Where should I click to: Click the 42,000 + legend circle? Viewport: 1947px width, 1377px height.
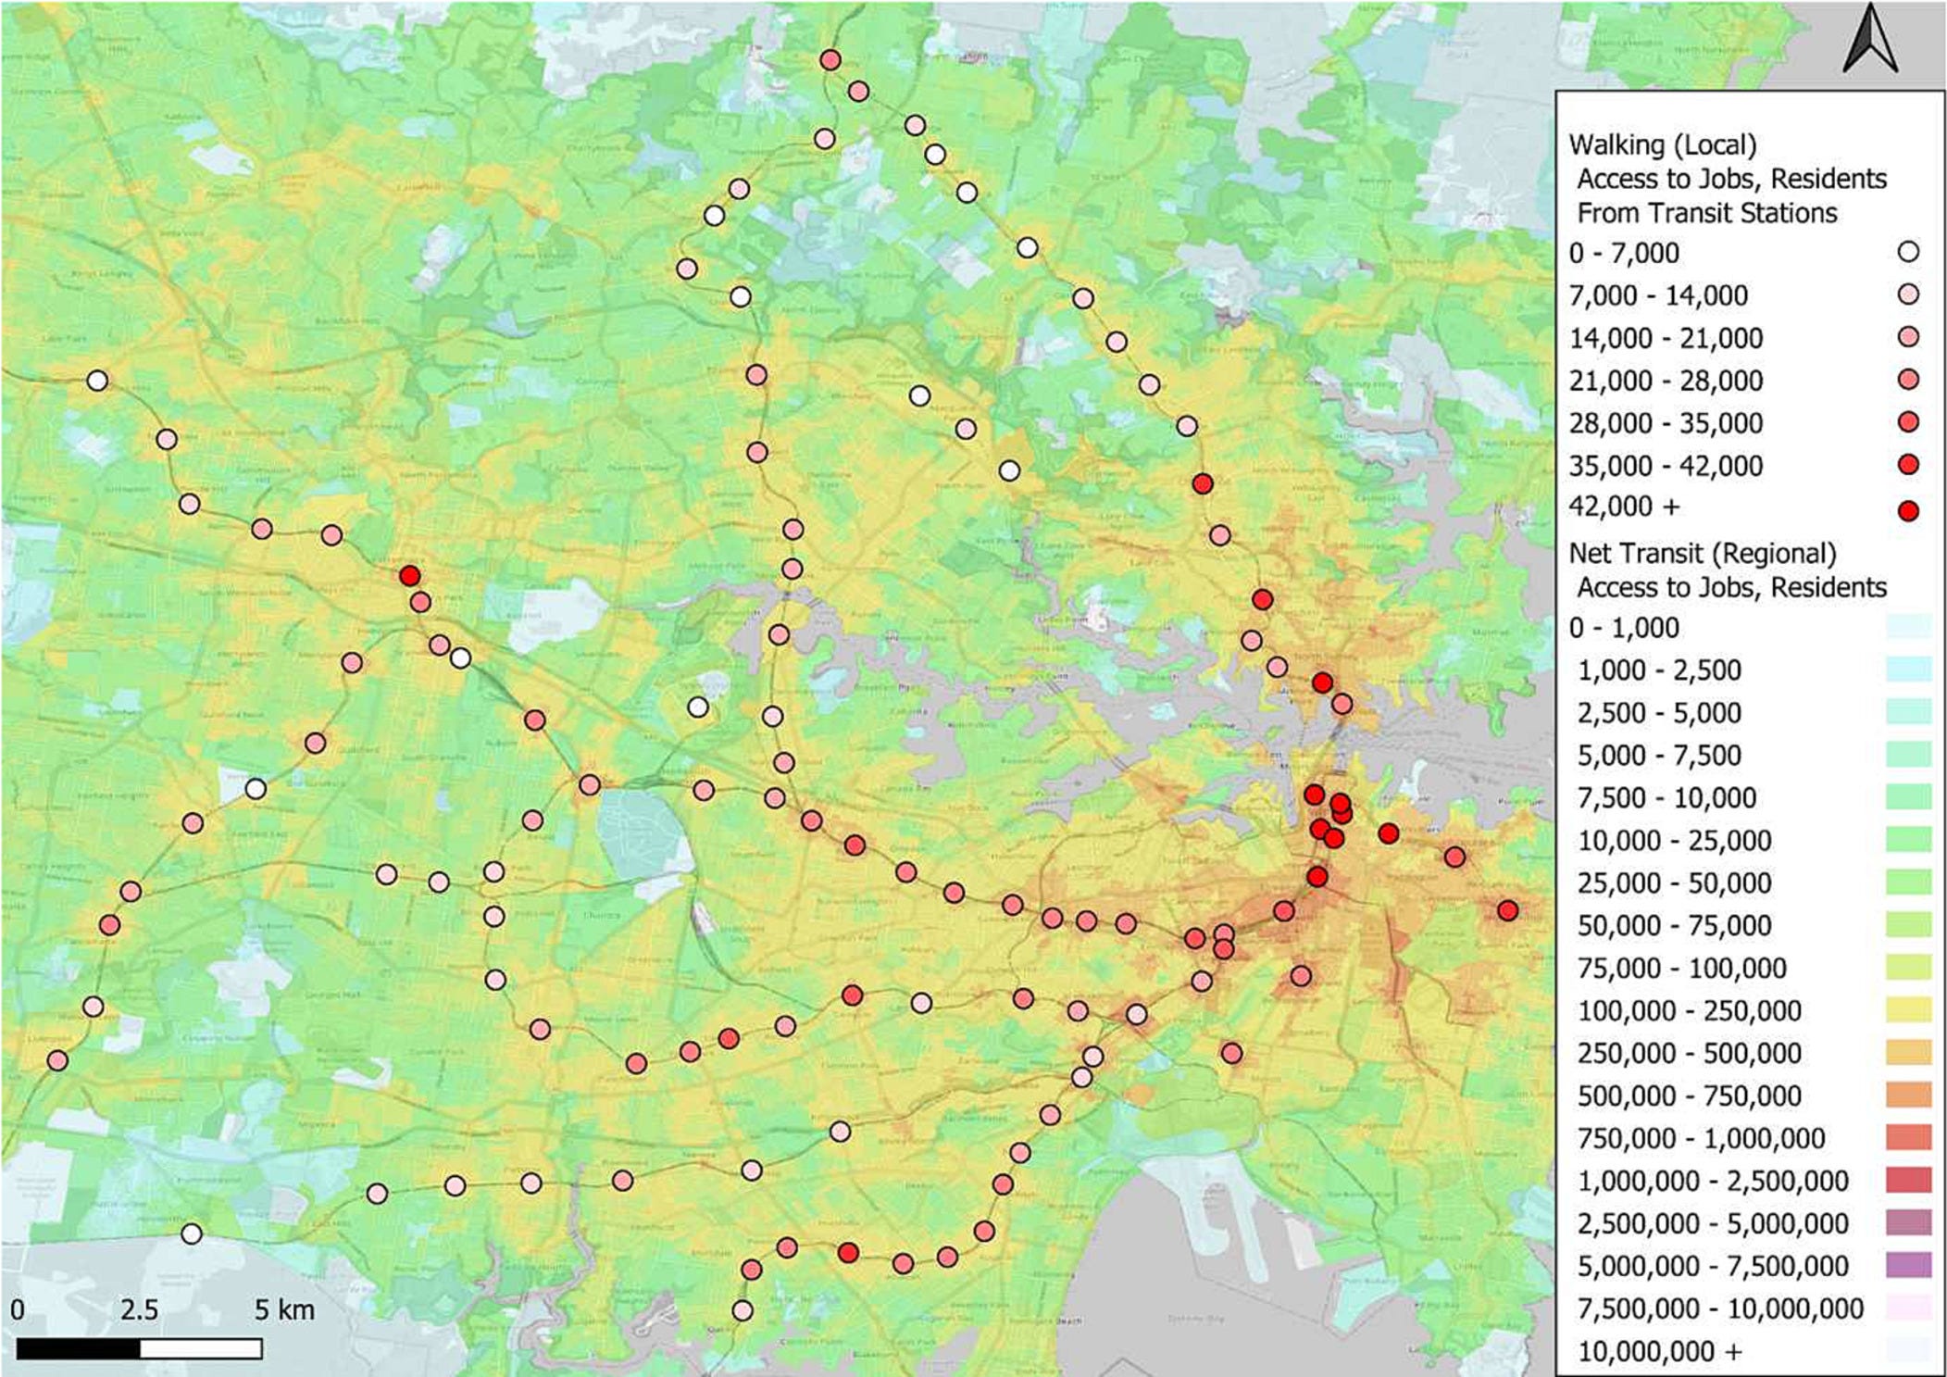1907,510
